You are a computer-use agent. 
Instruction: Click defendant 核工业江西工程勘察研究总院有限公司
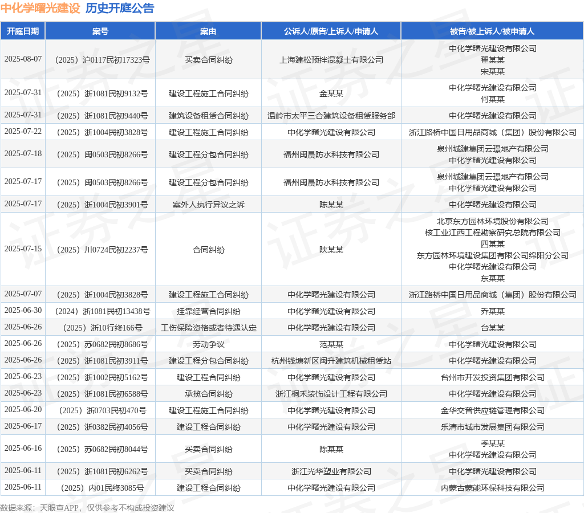point(492,233)
